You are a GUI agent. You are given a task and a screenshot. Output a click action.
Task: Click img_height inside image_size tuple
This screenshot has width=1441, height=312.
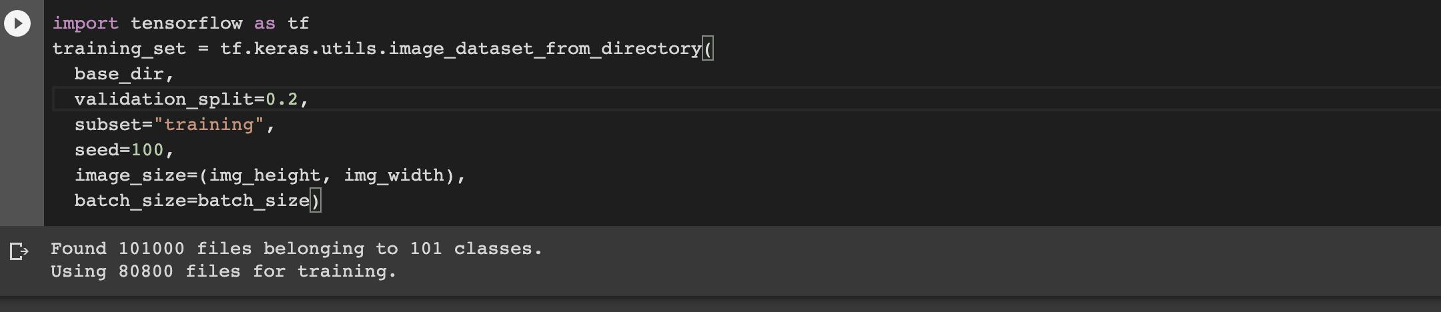point(265,175)
